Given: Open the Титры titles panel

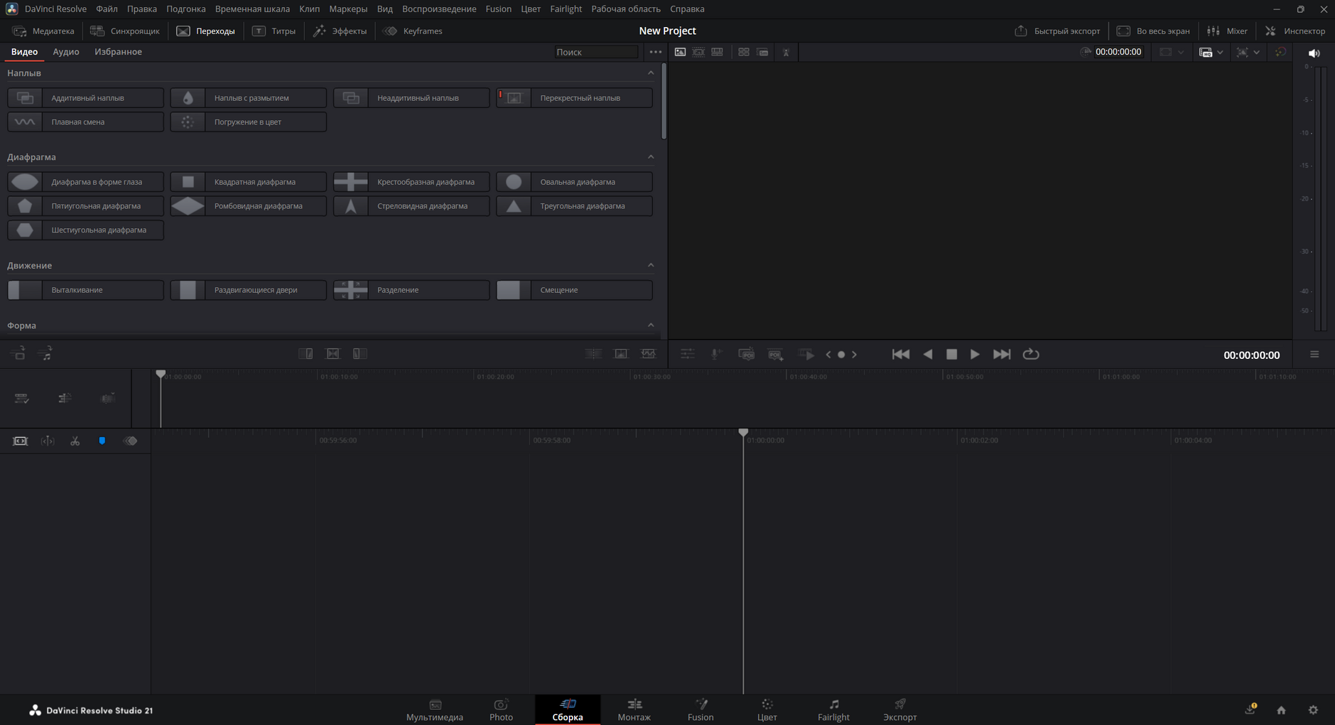Looking at the screenshot, I should pos(274,31).
